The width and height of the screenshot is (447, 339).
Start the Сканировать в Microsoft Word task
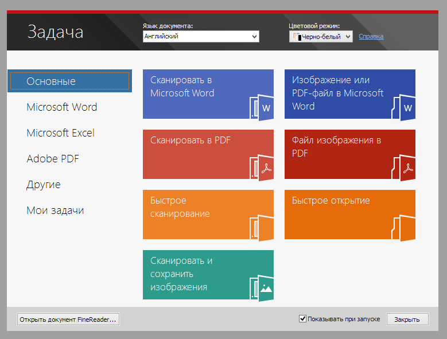point(208,94)
